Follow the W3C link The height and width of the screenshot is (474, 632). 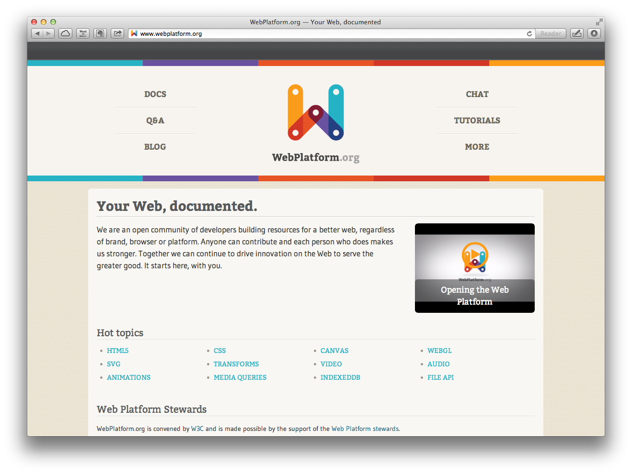click(x=197, y=429)
